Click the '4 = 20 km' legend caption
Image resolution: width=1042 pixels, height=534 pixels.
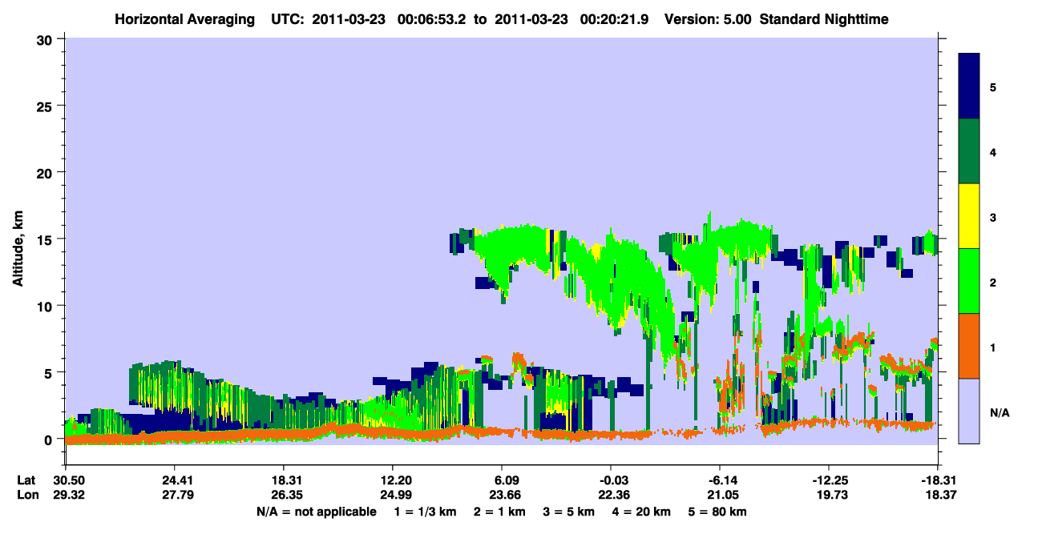coord(640,512)
